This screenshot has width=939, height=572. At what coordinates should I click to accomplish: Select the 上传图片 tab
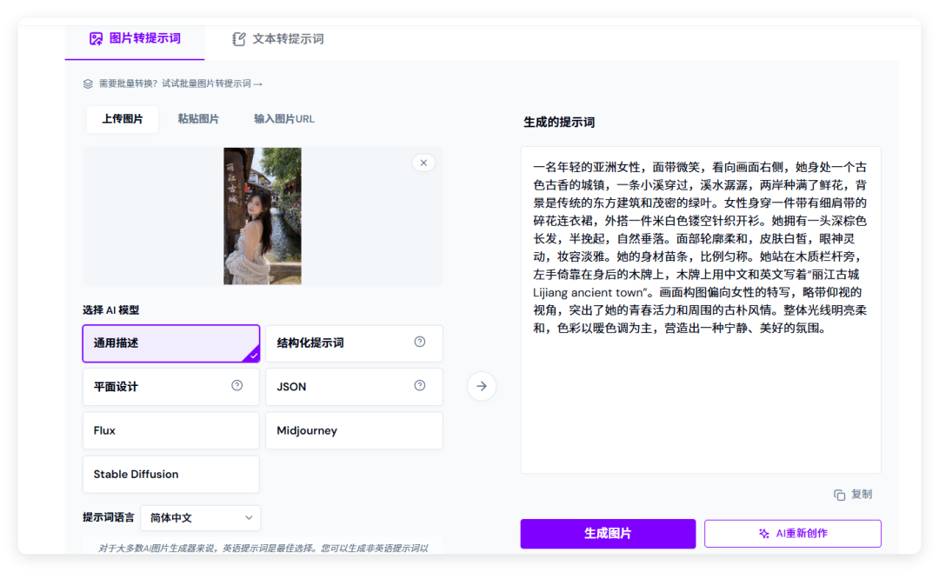123,118
